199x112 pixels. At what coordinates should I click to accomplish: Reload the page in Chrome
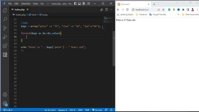click(x=127, y=10)
